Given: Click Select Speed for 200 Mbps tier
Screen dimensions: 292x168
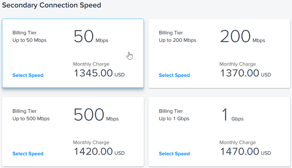Looking at the screenshot, I should click(174, 75).
